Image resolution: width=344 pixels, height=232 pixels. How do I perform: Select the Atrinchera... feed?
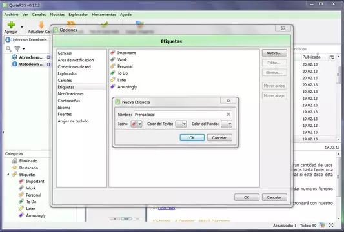pos(31,57)
